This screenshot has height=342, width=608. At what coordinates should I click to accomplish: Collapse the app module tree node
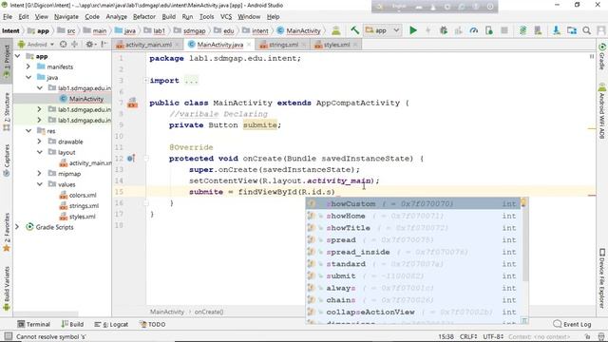click(x=17, y=56)
